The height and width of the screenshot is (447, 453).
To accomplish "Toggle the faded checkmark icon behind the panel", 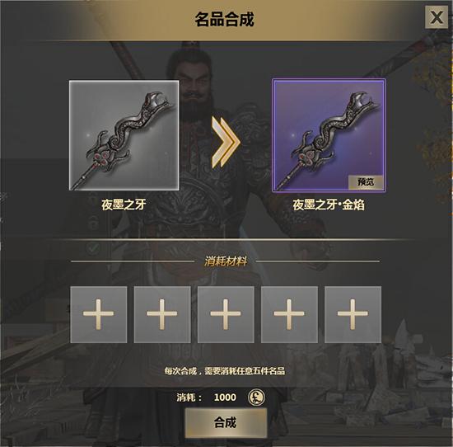I will point(93,248).
